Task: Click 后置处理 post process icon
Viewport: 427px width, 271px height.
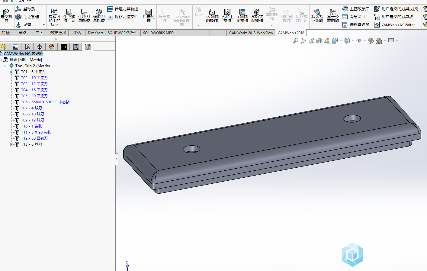Action: pyautogui.click(x=149, y=16)
